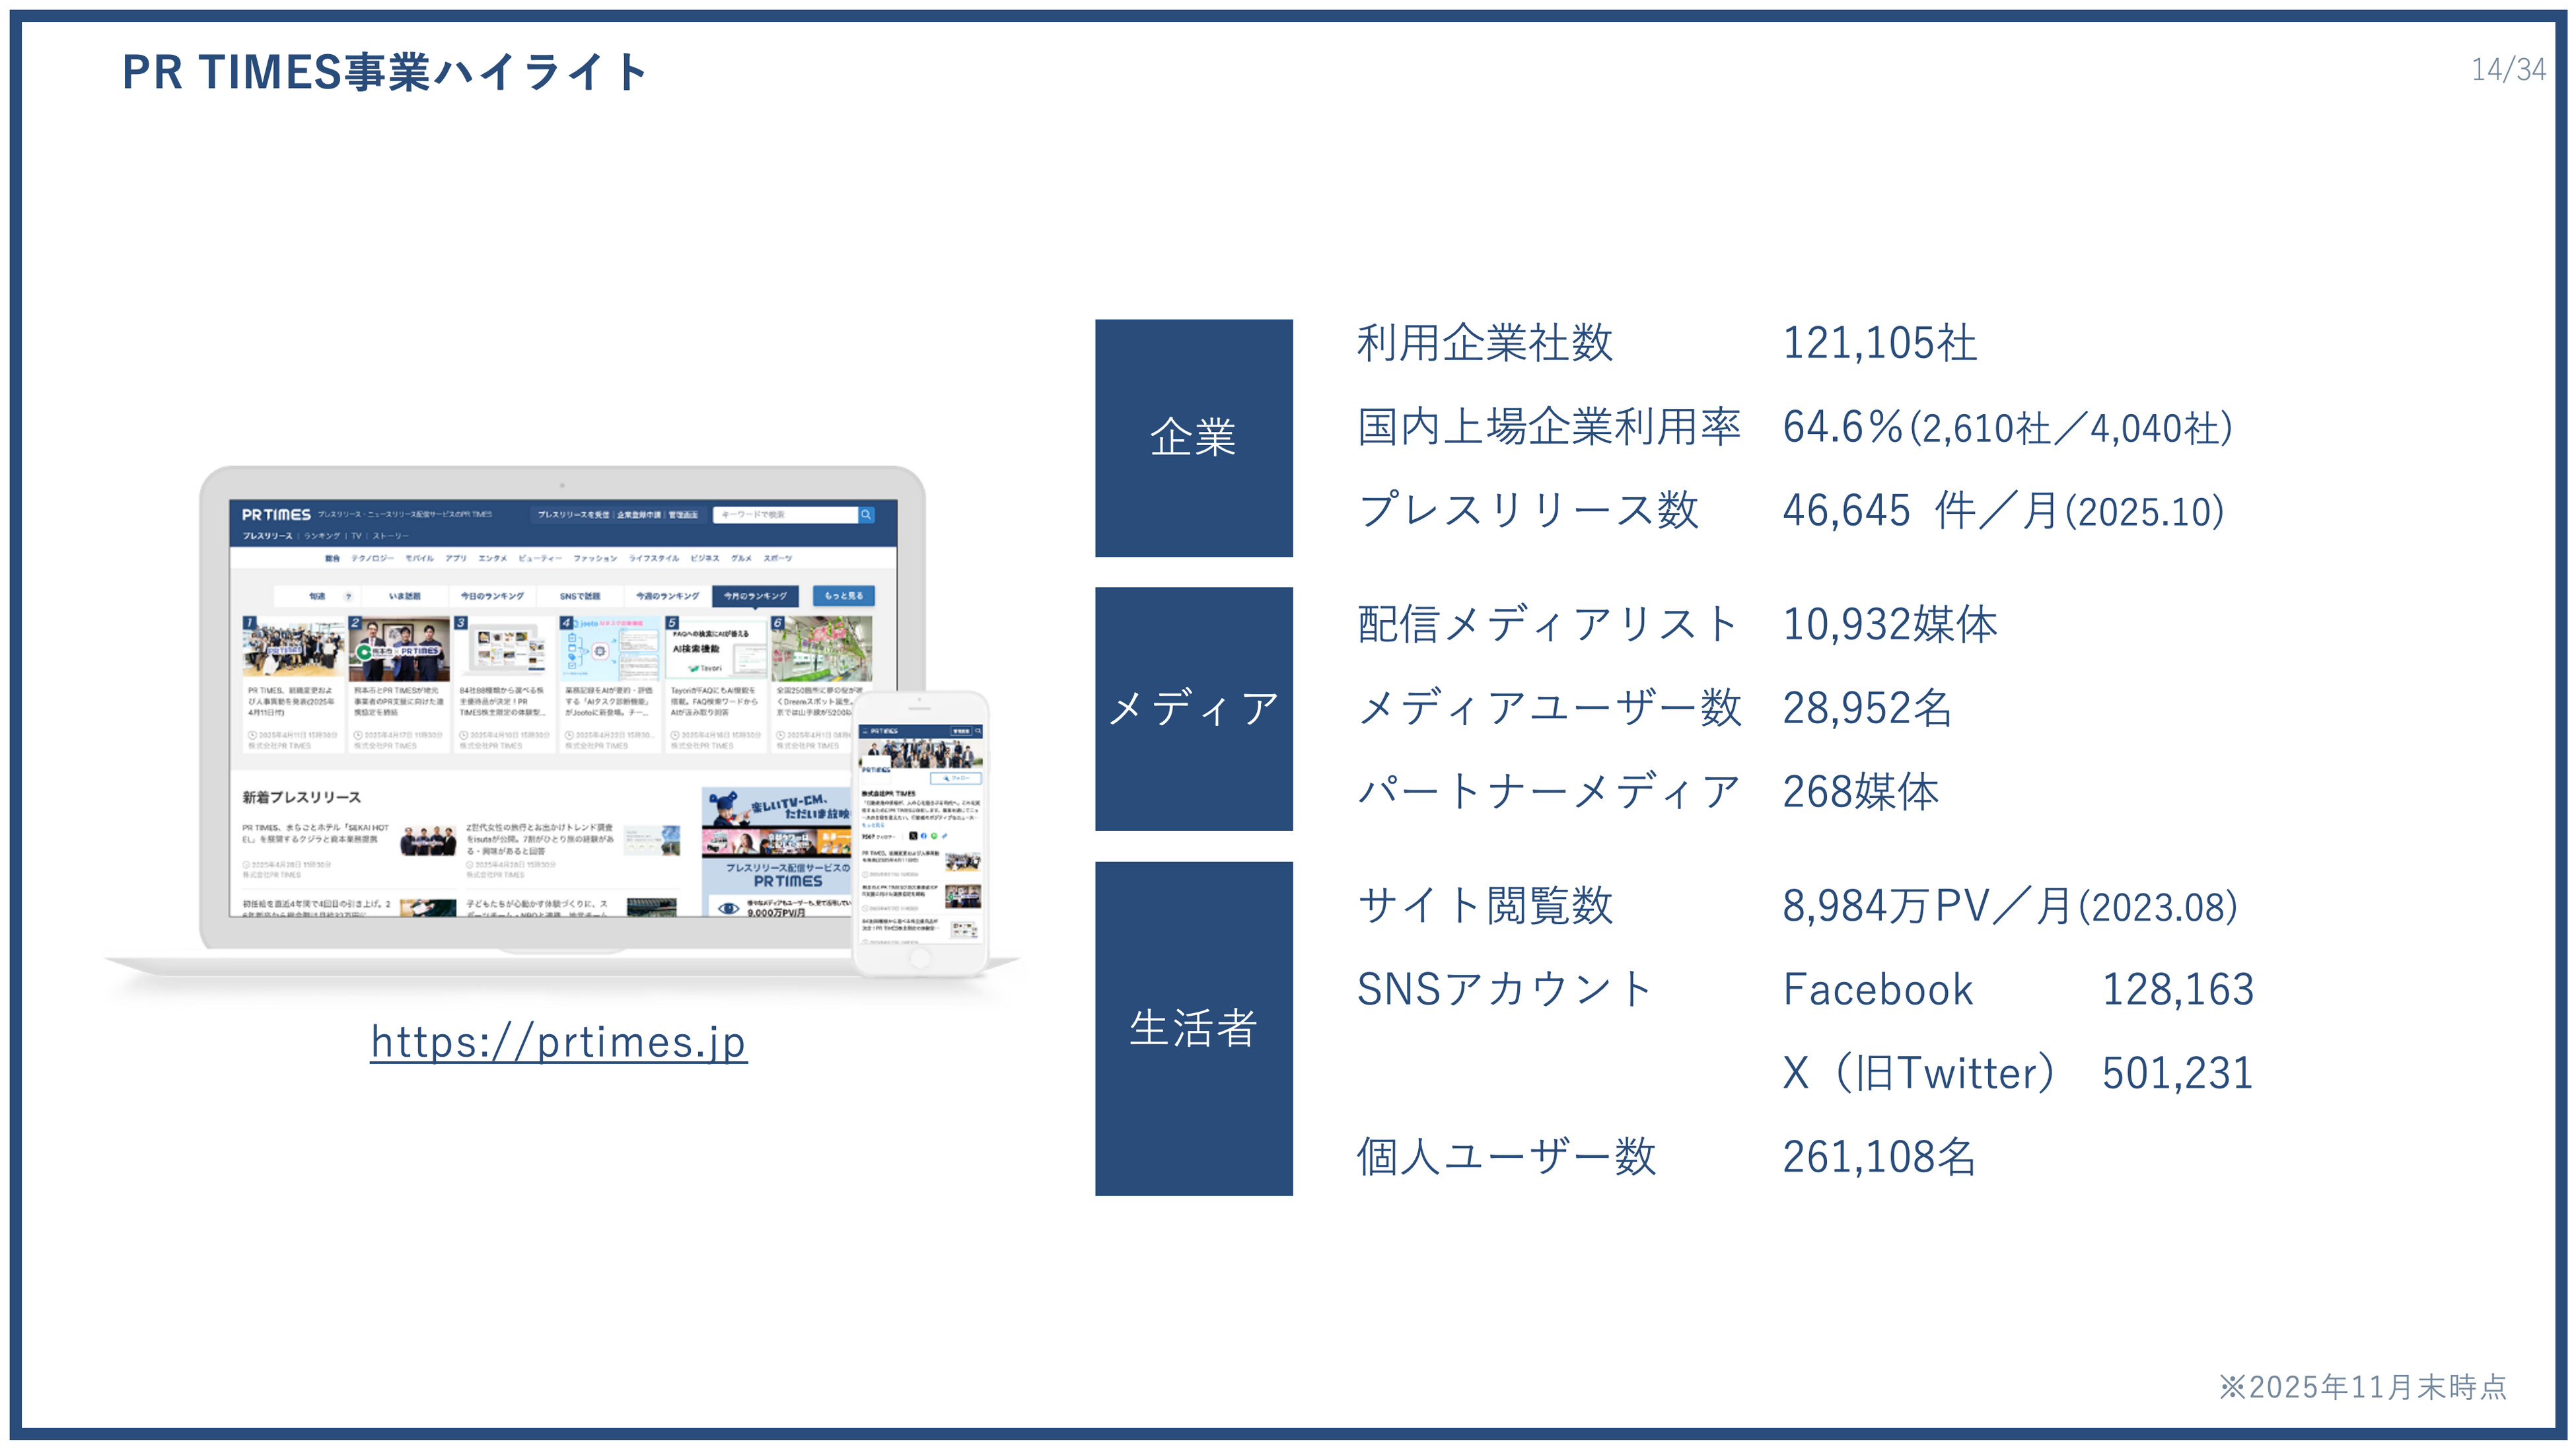This screenshot has width=2576, height=1449.
Task: Click the https://prtimes.jp link
Action: coord(558,1041)
